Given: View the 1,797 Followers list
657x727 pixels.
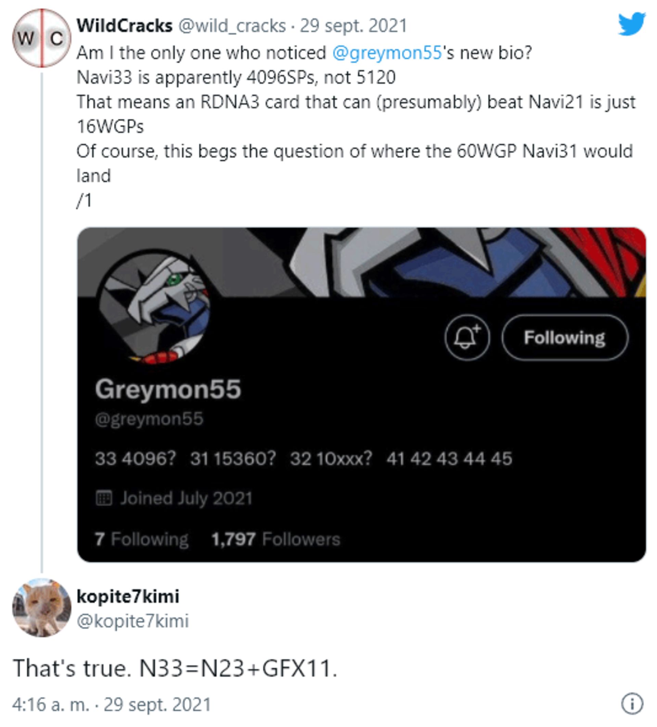Looking at the screenshot, I should tap(276, 540).
